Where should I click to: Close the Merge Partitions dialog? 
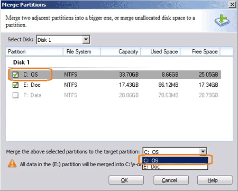coord(232,4)
